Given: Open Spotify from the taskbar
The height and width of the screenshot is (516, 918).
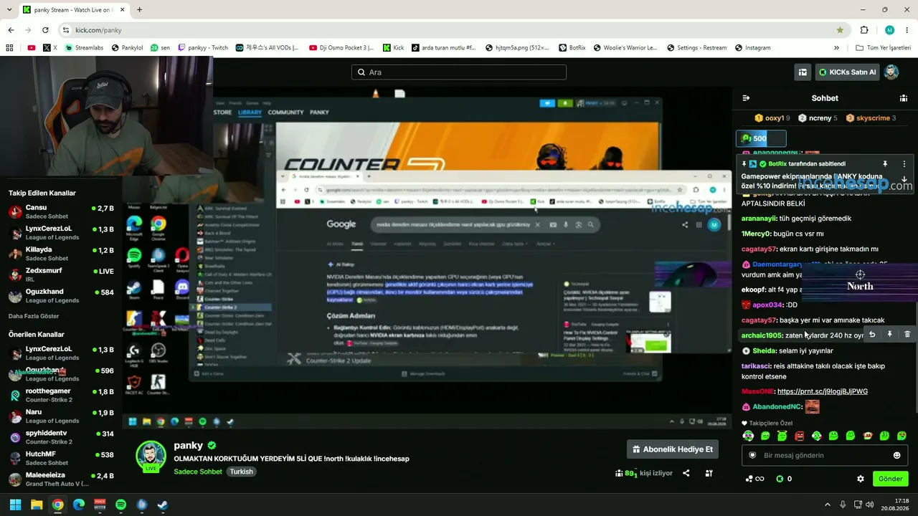Looking at the screenshot, I should 120,505.
